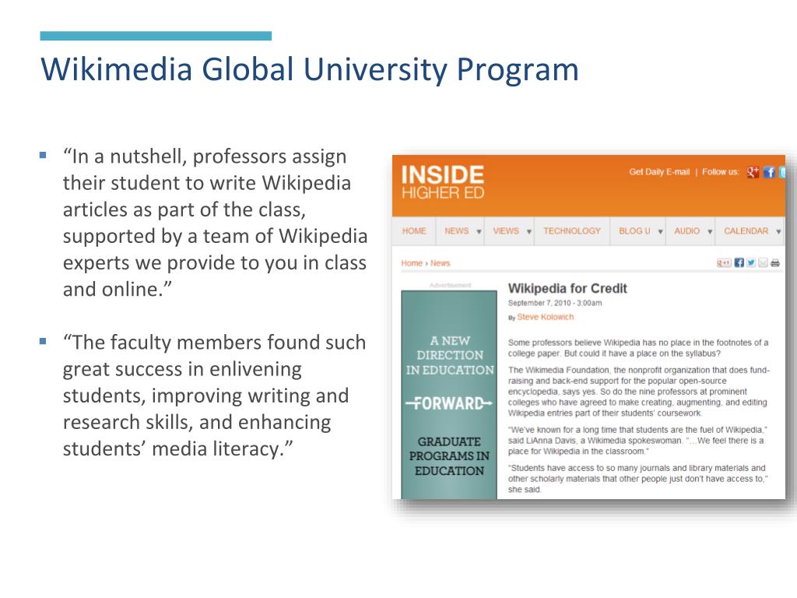Share article via the small Facebook icon

click(x=739, y=263)
